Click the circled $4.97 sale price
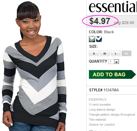This screenshot has height=131, width=137. 100,21
